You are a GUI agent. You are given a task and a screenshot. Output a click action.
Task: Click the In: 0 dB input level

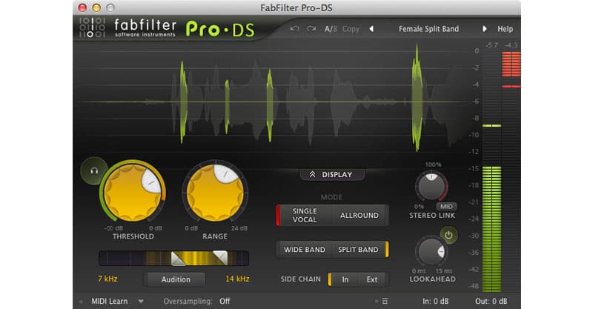point(436,302)
